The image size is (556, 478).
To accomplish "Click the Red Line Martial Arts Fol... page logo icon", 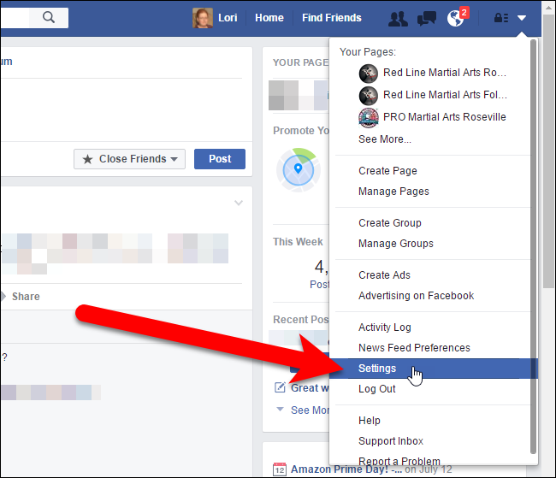I will click(369, 96).
